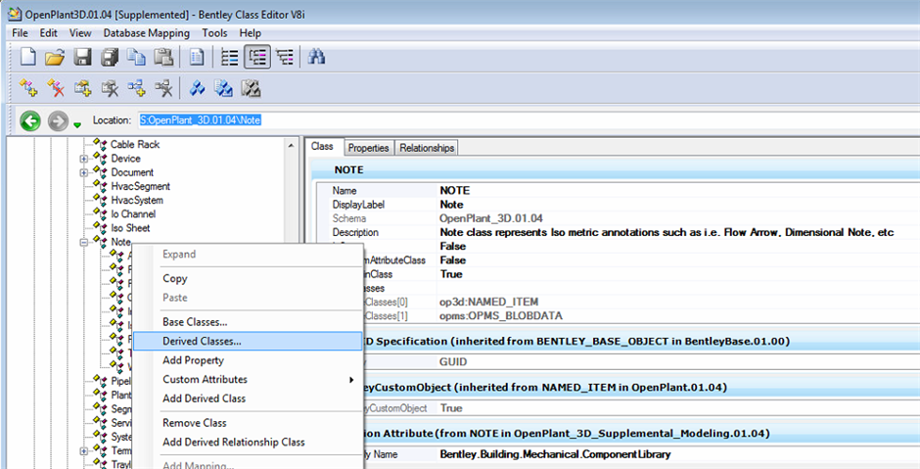920x469 pixels.
Task: Switch to the Class tab
Action: 322,147
